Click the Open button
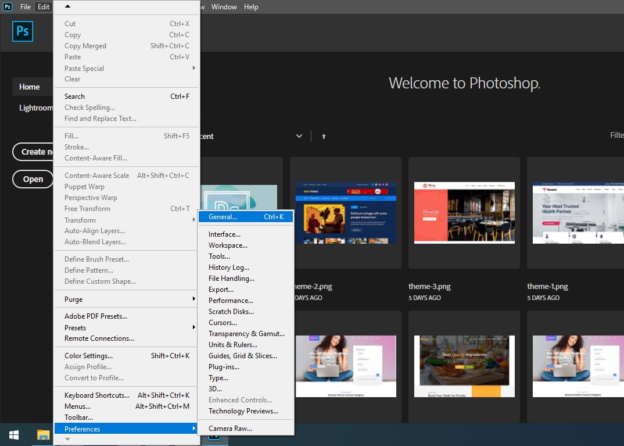 click(x=33, y=179)
